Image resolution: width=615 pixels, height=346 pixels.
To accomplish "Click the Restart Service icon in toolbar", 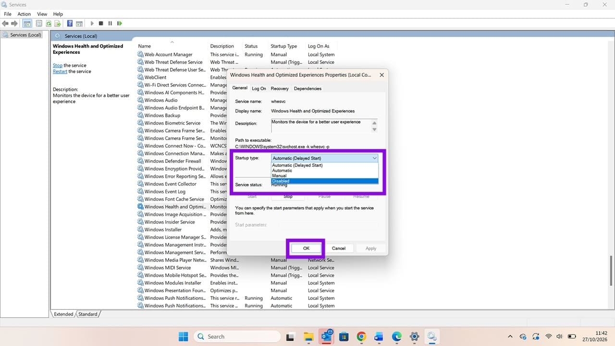I will [119, 23].
